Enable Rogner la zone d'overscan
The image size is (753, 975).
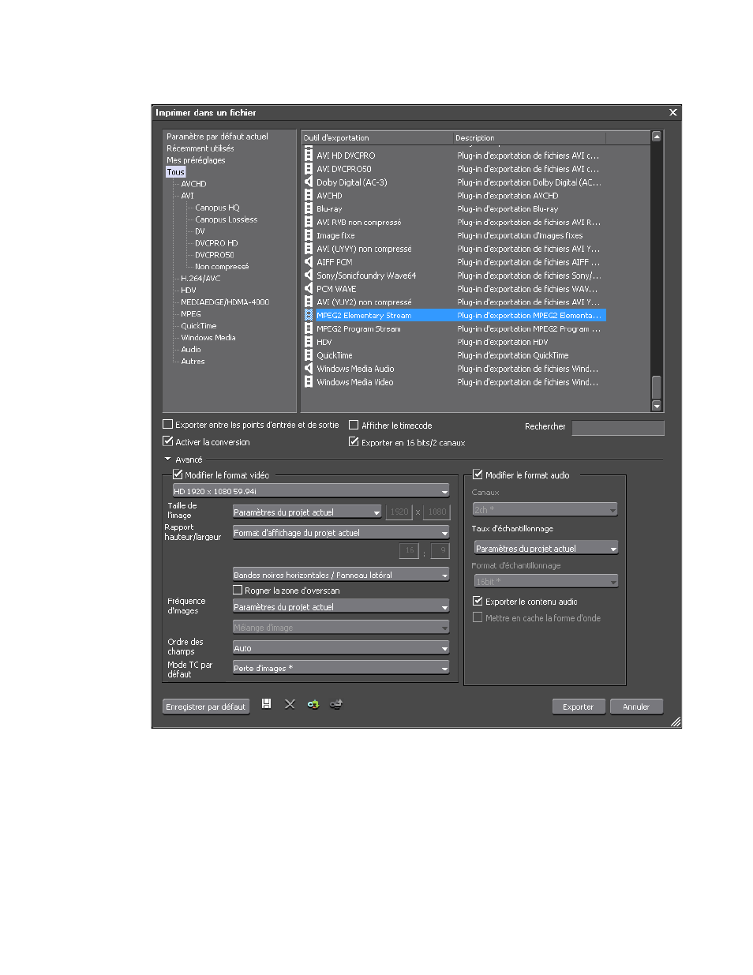[x=238, y=590]
